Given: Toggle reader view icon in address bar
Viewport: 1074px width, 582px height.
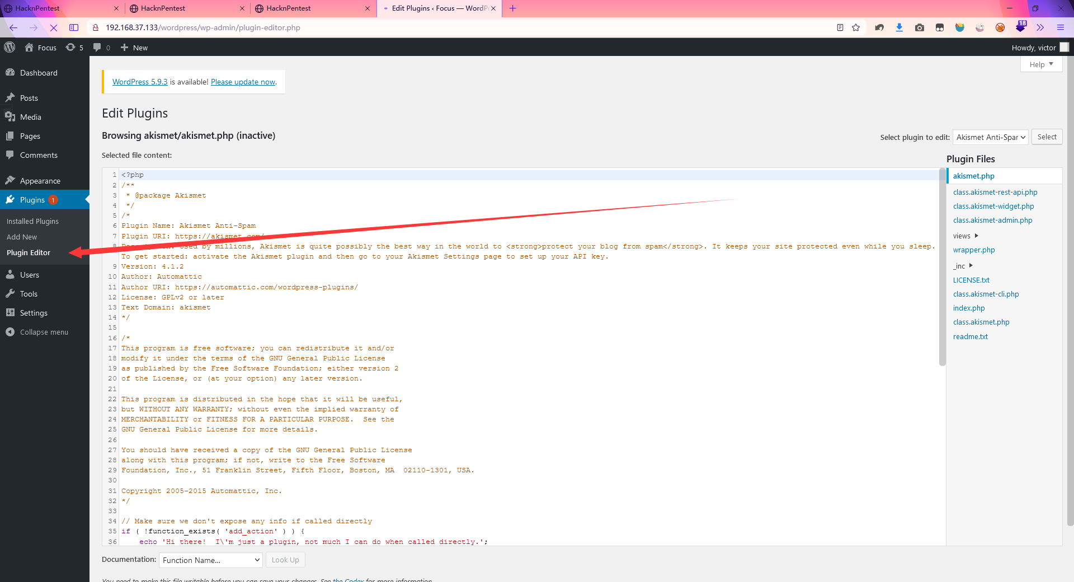Looking at the screenshot, I should pyautogui.click(x=840, y=27).
